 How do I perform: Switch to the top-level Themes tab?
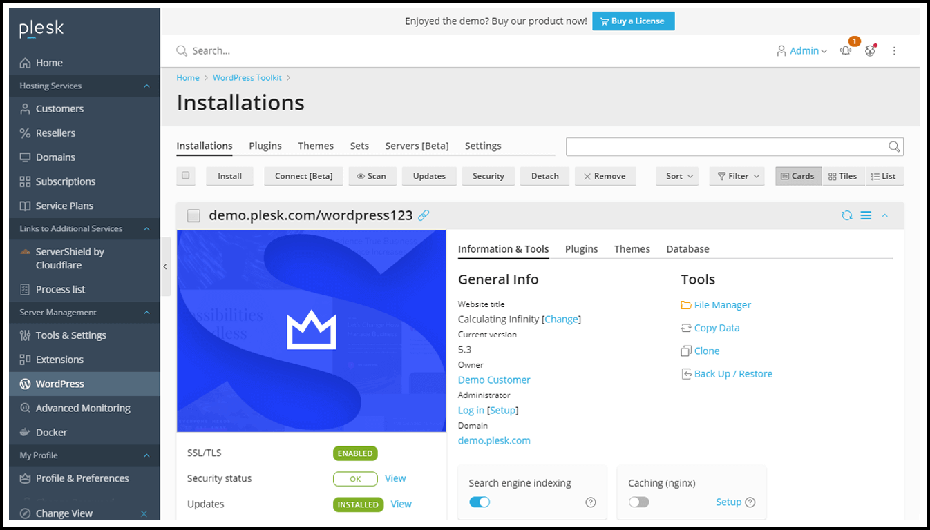pos(316,146)
